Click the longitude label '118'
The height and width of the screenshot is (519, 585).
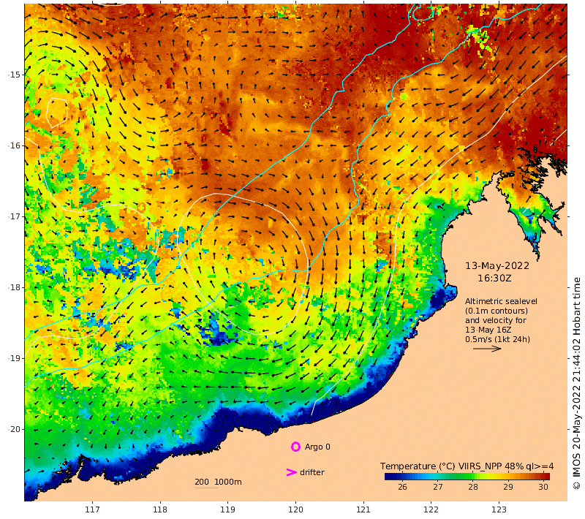[160, 509]
